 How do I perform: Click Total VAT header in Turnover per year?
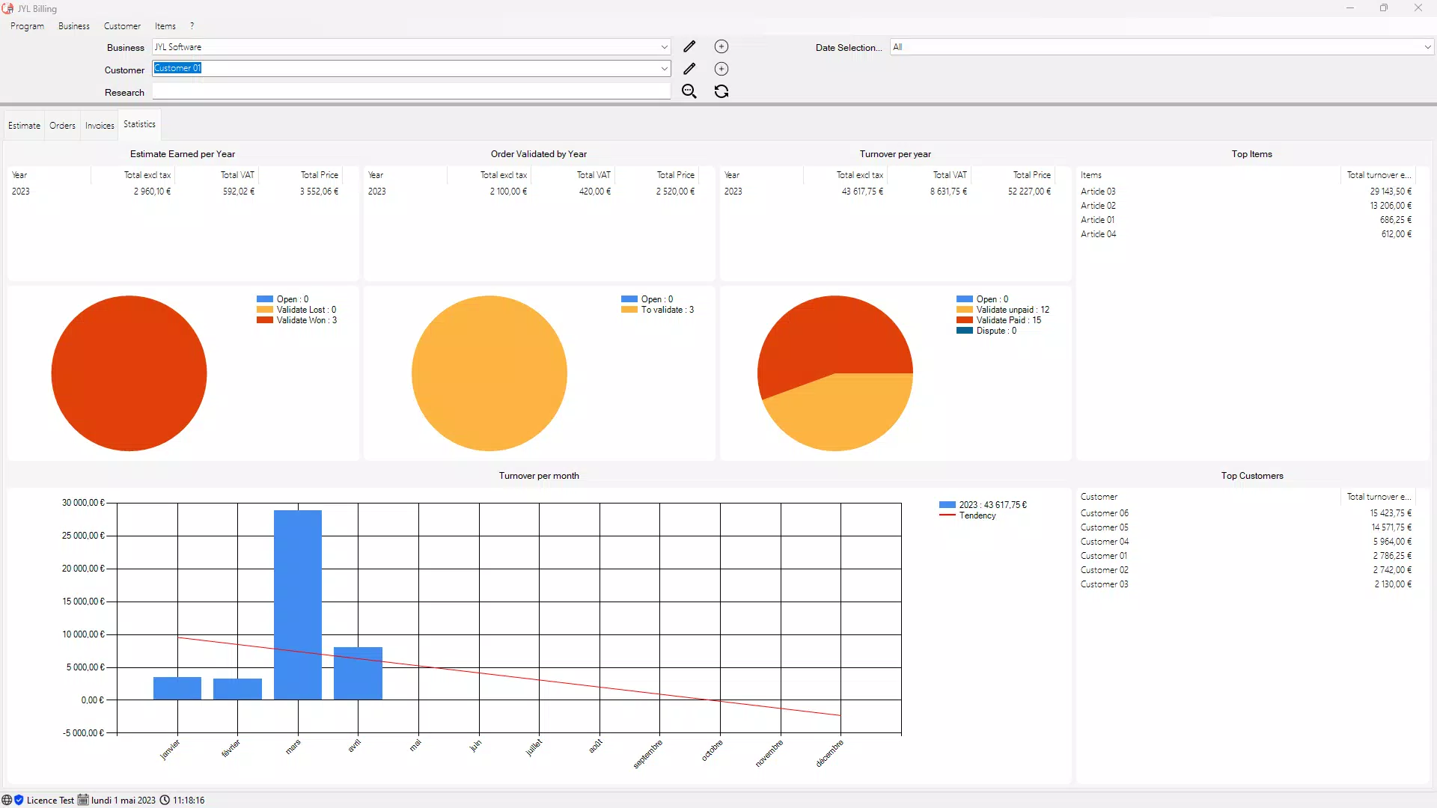[950, 175]
